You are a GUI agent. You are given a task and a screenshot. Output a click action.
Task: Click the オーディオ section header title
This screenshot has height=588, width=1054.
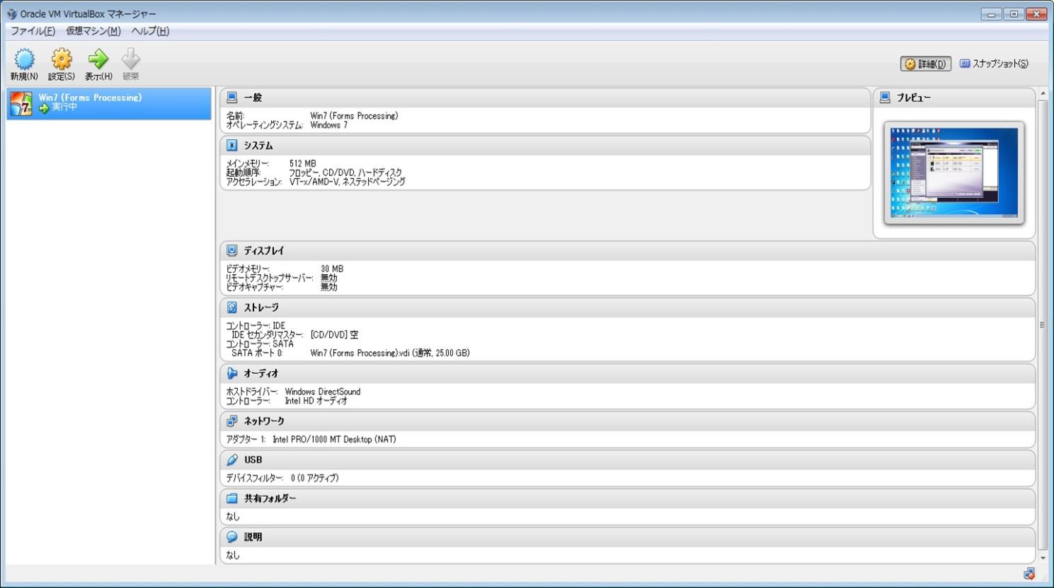[x=261, y=373]
